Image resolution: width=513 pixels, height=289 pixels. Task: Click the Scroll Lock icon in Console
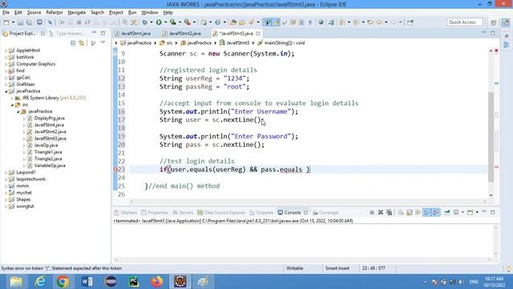point(410,212)
